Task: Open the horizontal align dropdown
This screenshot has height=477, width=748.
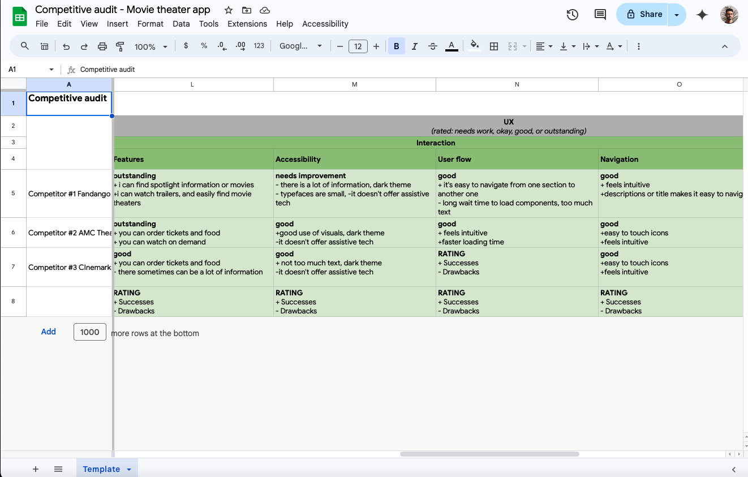Action: click(x=544, y=46)
